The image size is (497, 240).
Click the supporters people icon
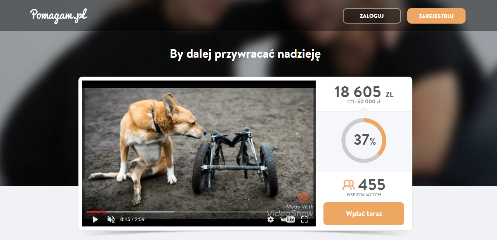pyautogui.click(x=349, y=184)
